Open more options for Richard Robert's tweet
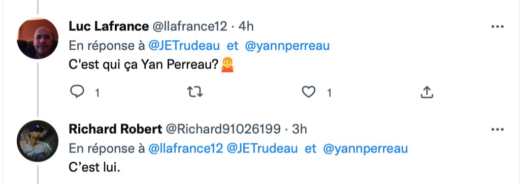The height and width of the screenshot is (184, 524). pos(497,130)
